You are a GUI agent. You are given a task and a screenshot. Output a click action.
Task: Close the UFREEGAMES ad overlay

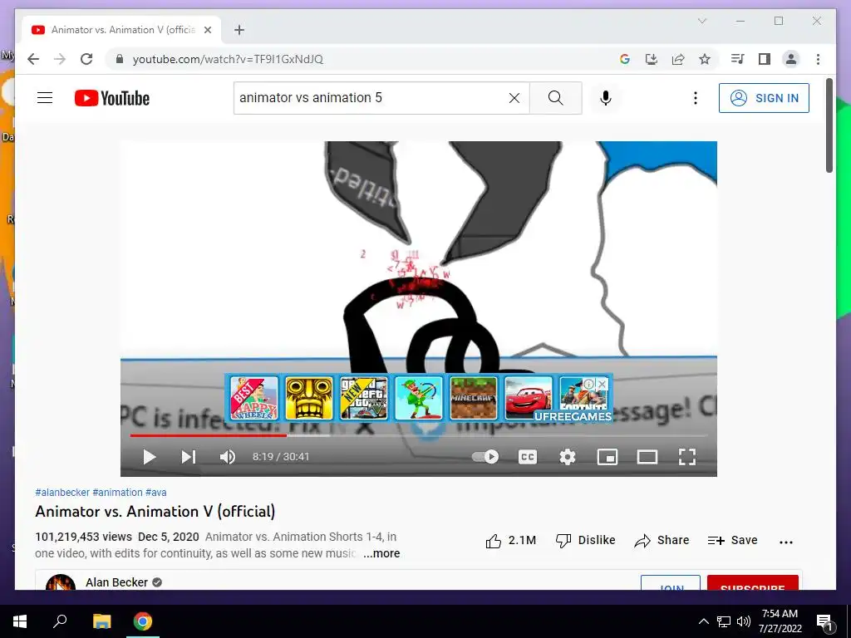pos(602,384)
